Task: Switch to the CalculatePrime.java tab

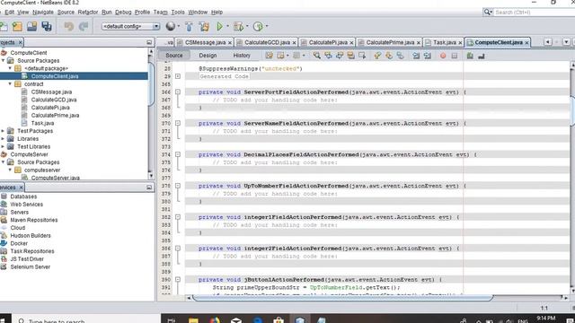Action: (390, 42)
